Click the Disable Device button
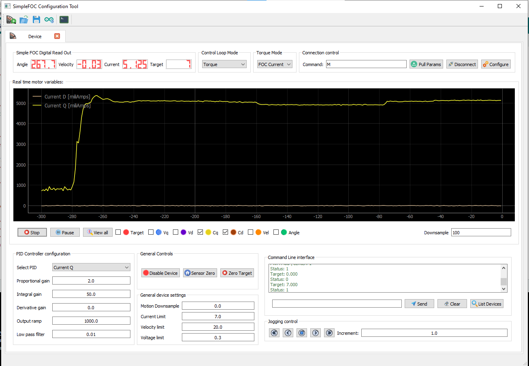 [160, 273]
